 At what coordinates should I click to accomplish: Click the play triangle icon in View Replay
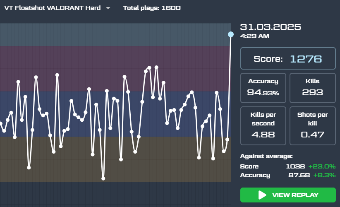point(262,195)
